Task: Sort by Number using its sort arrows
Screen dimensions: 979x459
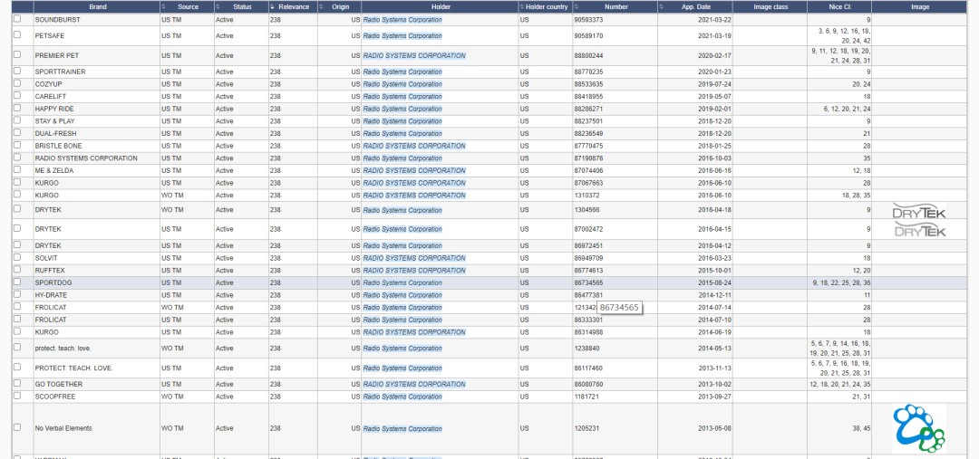Action: (x=577, y=7)
